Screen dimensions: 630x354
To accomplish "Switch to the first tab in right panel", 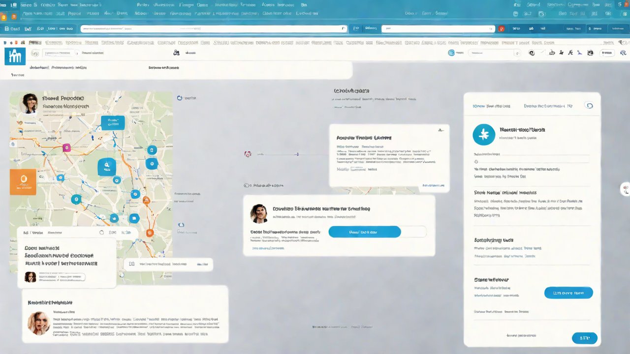I will pyautogui.click(x=491, y=106).
